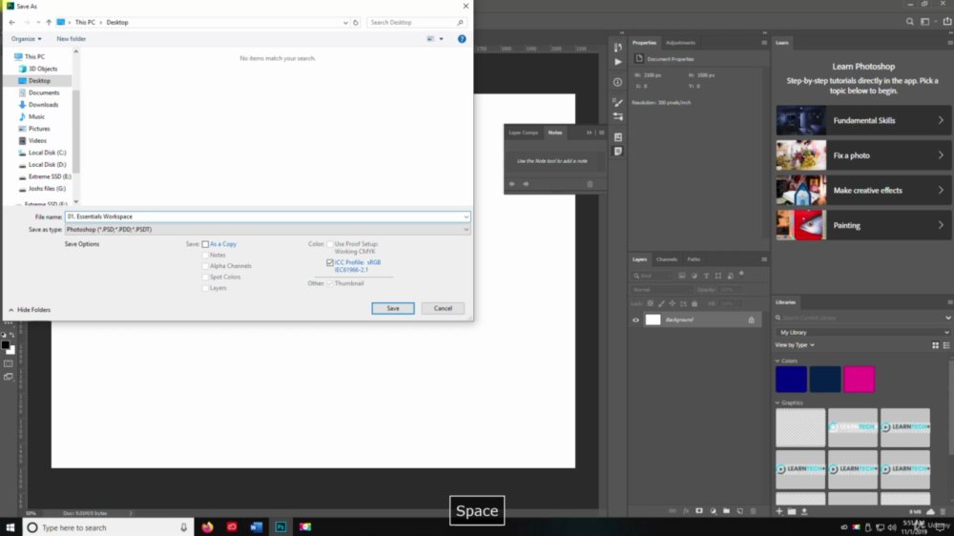Switch to the Adjustments tab
The height and width of the screenshot is (536, 954).
680,43
